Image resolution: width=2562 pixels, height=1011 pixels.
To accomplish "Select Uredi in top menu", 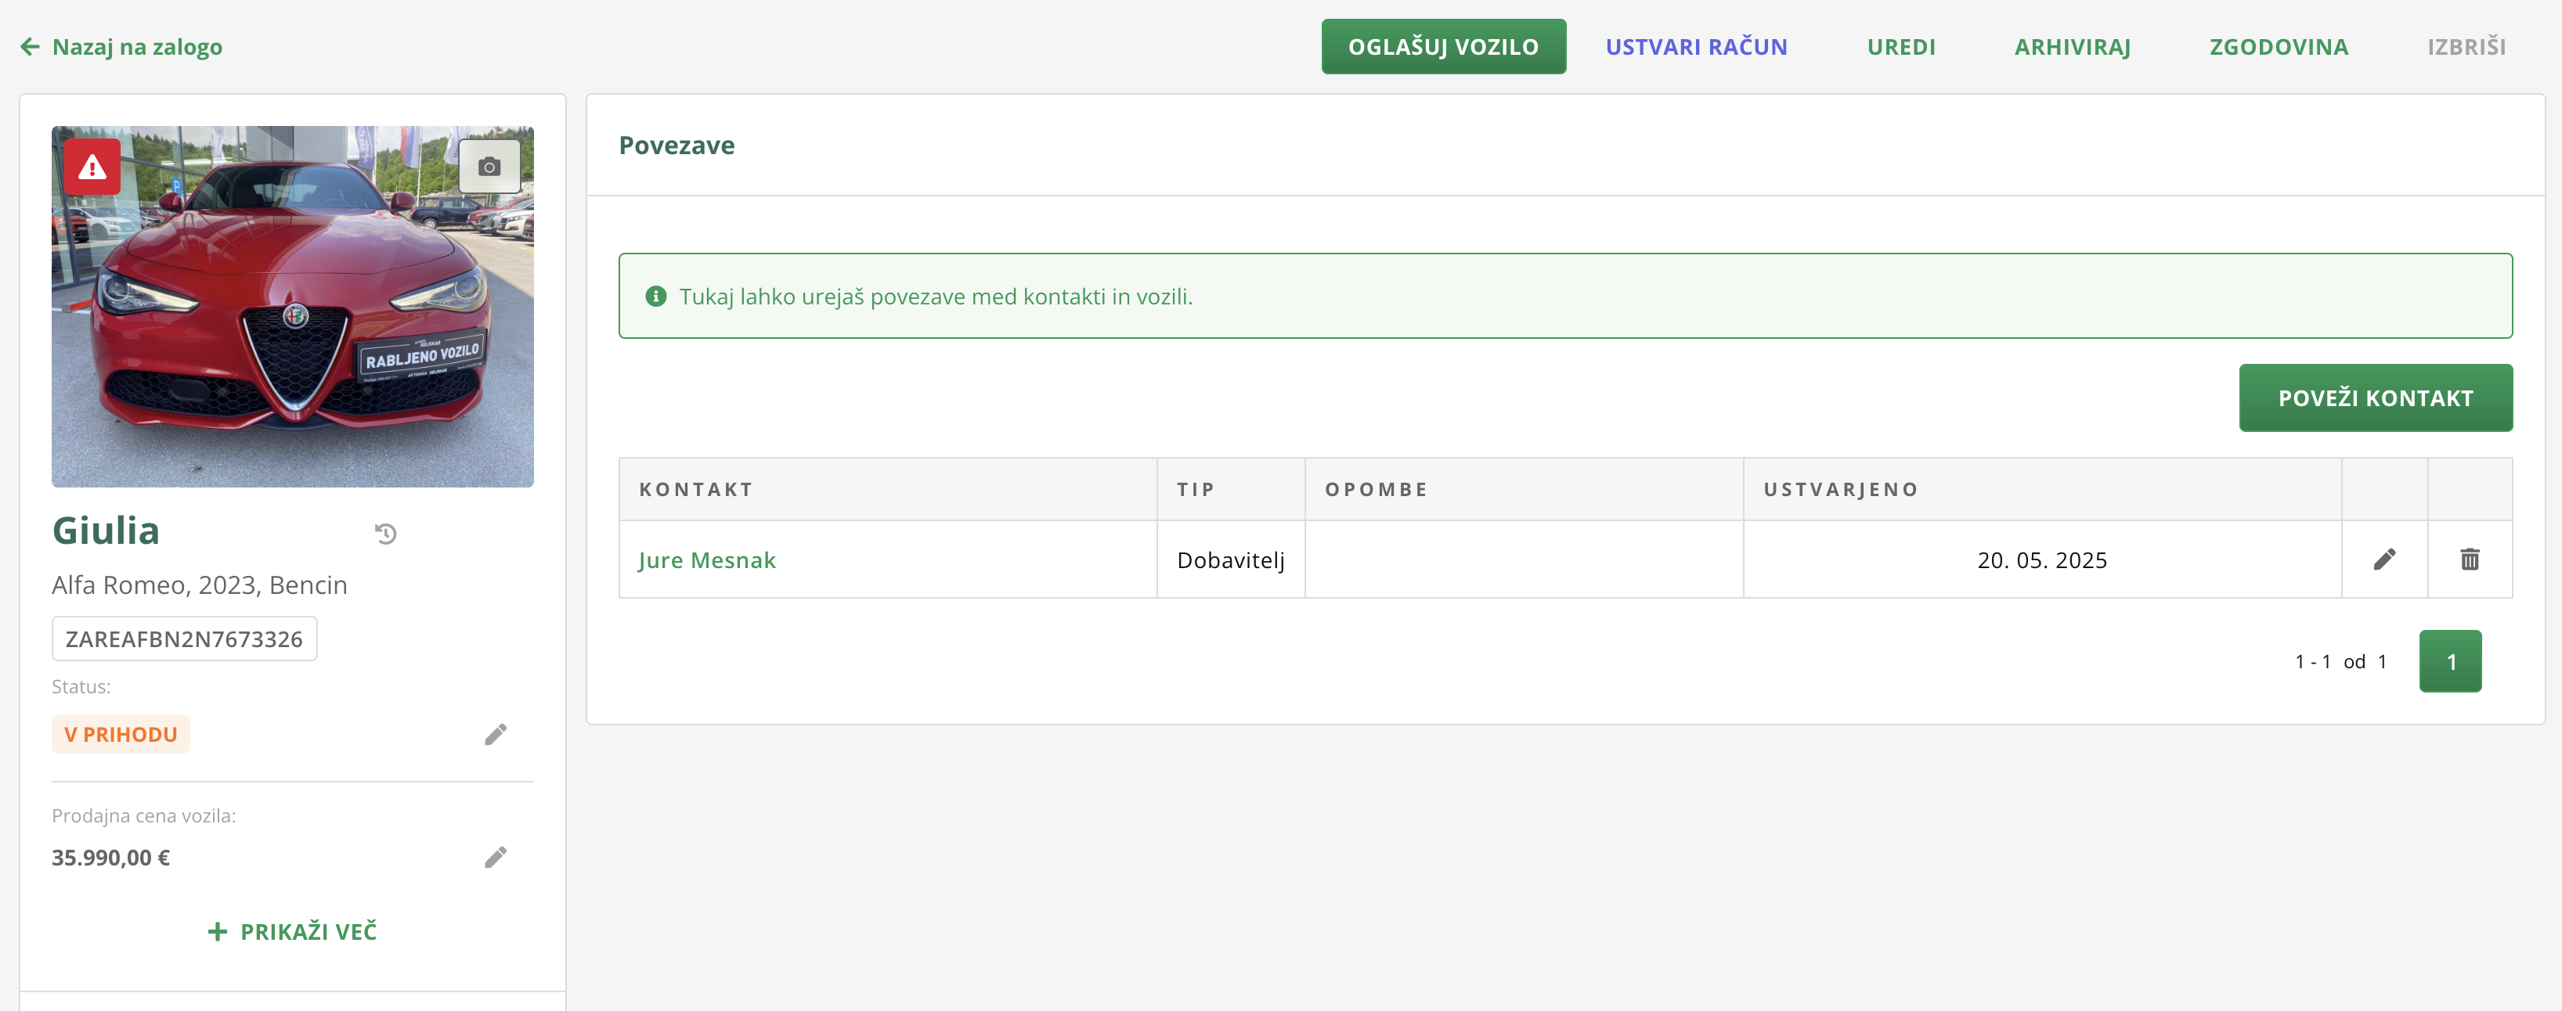I will tap(1900, 47).
